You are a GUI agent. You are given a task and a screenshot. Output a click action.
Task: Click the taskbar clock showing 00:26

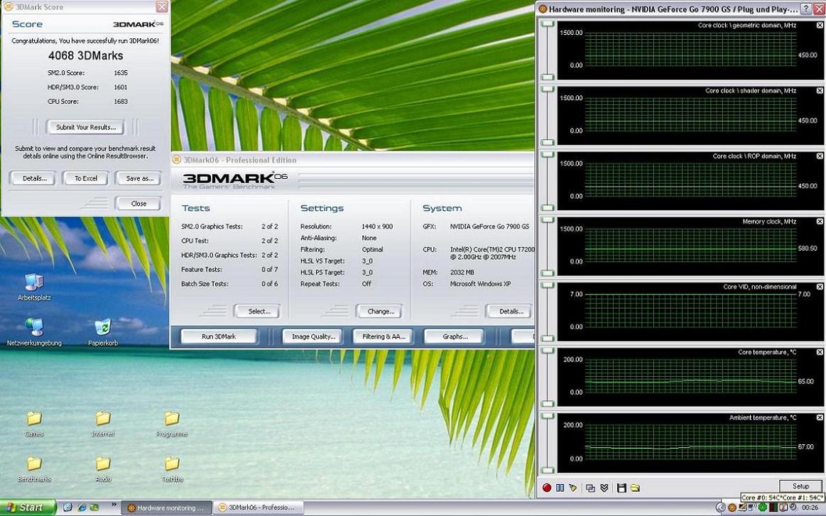coord(810,508)
